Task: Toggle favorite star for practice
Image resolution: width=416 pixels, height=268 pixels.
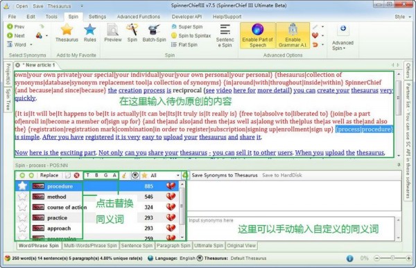Action: 22,217
